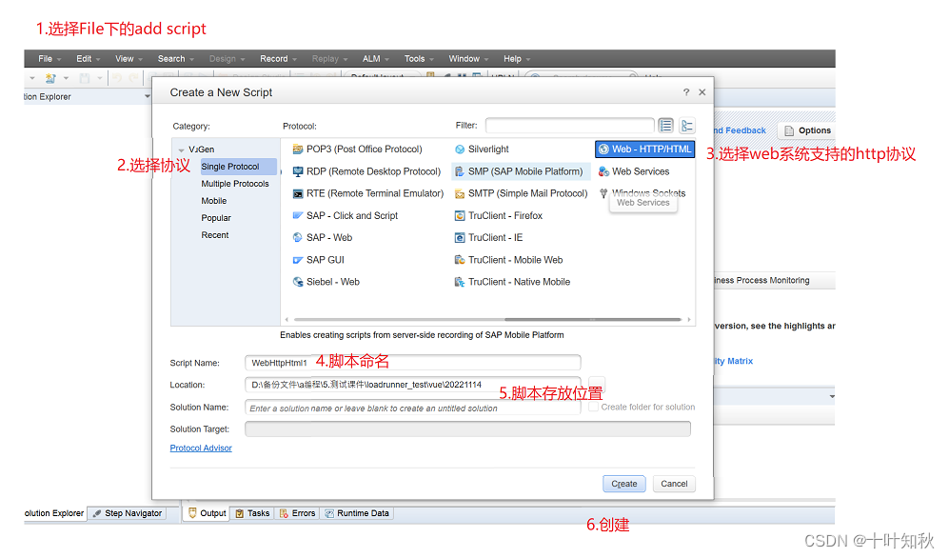Switch to the Output tab
The width and height of the screenshot is (949, 558).
[207, 513]
